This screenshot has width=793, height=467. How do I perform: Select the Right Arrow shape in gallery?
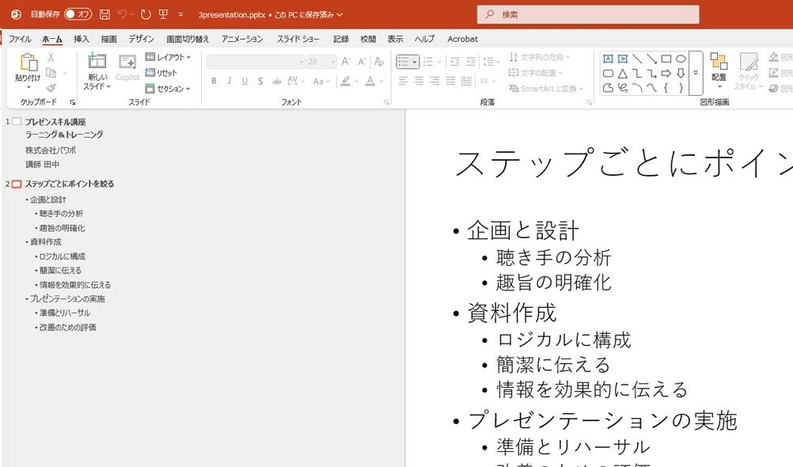pos(666,74)
